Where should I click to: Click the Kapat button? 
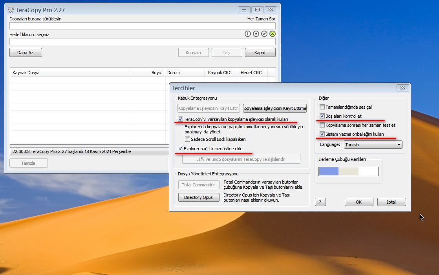pyautogui.click(x=260, y=53)
